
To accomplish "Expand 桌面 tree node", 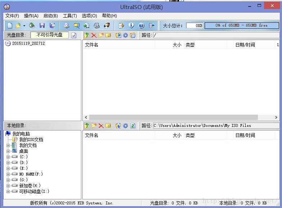I will pyautogui.click(x=8, y=151).
